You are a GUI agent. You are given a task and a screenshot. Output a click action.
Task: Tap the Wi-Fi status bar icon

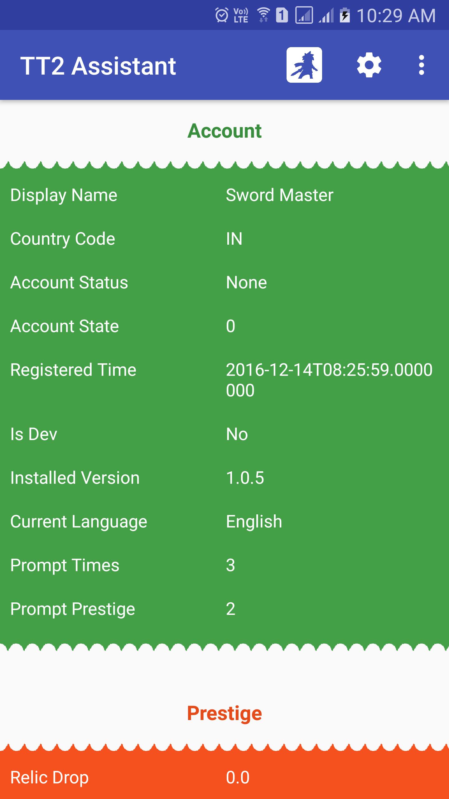tap(263, 15)
